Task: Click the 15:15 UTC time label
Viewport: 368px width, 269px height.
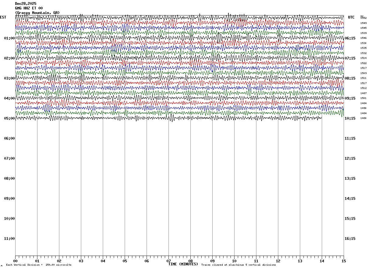Action: [350, 219]
